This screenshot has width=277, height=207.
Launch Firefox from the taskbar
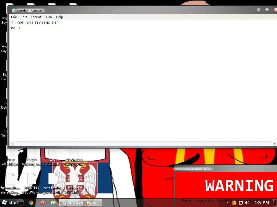tap(42, 203)
